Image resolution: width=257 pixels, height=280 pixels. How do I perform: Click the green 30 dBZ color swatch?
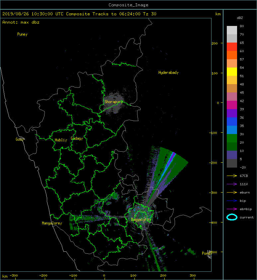click(x=232, y=138)
